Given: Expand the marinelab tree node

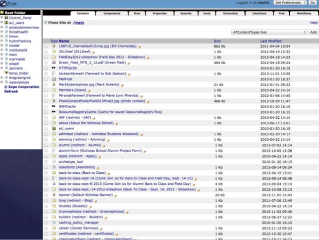Looking at the screenshot, I should tap(1, 59).
